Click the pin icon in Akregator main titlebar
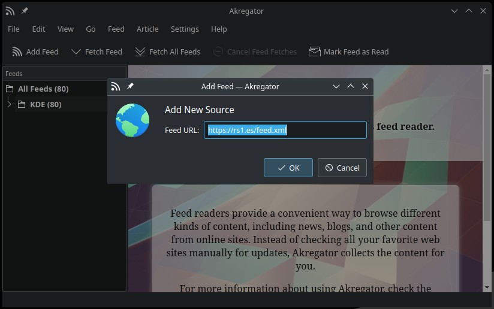494x309 pixels. pos(25,11)
